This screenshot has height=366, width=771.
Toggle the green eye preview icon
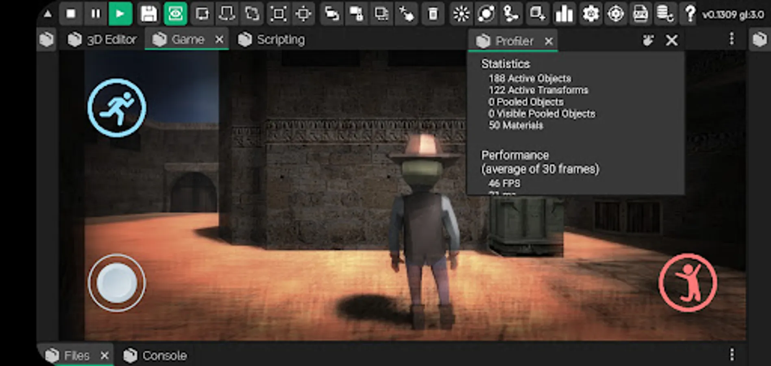point(175,14)
